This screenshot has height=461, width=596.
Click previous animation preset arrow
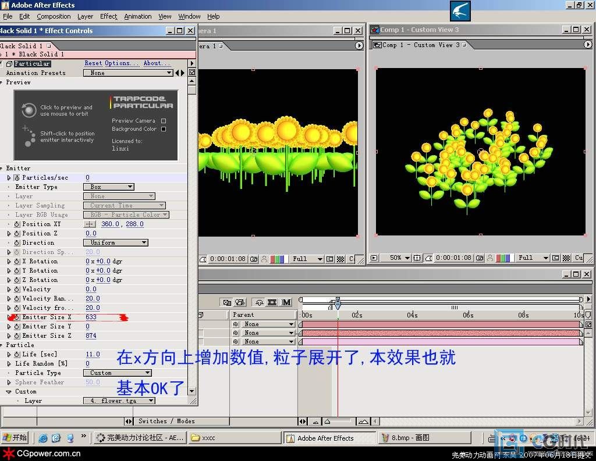point(177,73)
